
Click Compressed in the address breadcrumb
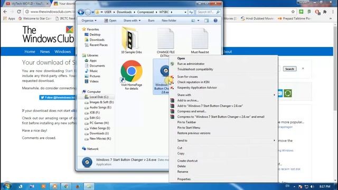[x=145, y=12]
